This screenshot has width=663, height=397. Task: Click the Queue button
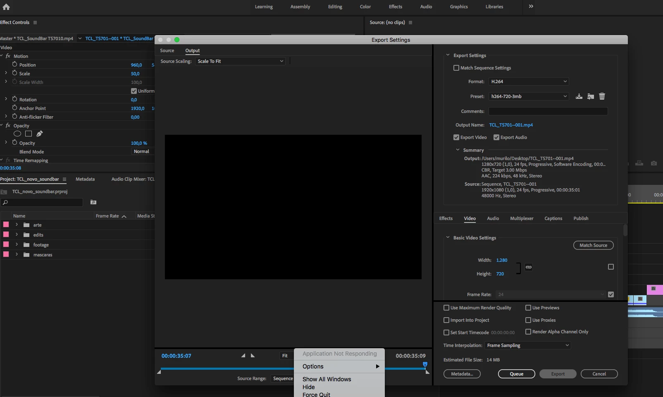(517, 374)
